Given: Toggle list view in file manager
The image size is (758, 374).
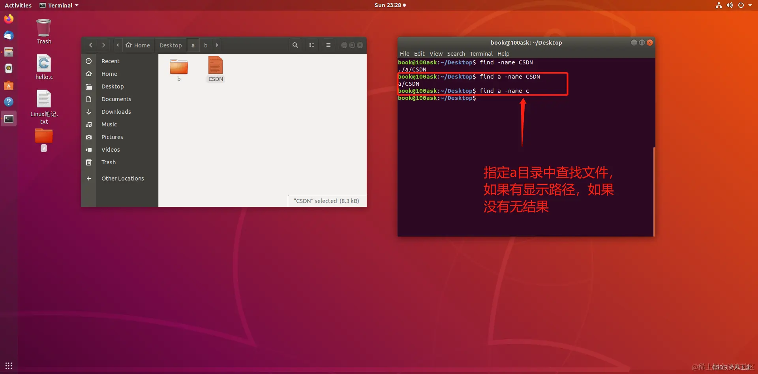Looking at the screenshot, I should (312, 45).
